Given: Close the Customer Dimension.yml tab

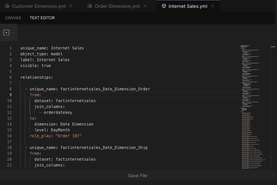Looking at the screenshot, I should [71, 6].
